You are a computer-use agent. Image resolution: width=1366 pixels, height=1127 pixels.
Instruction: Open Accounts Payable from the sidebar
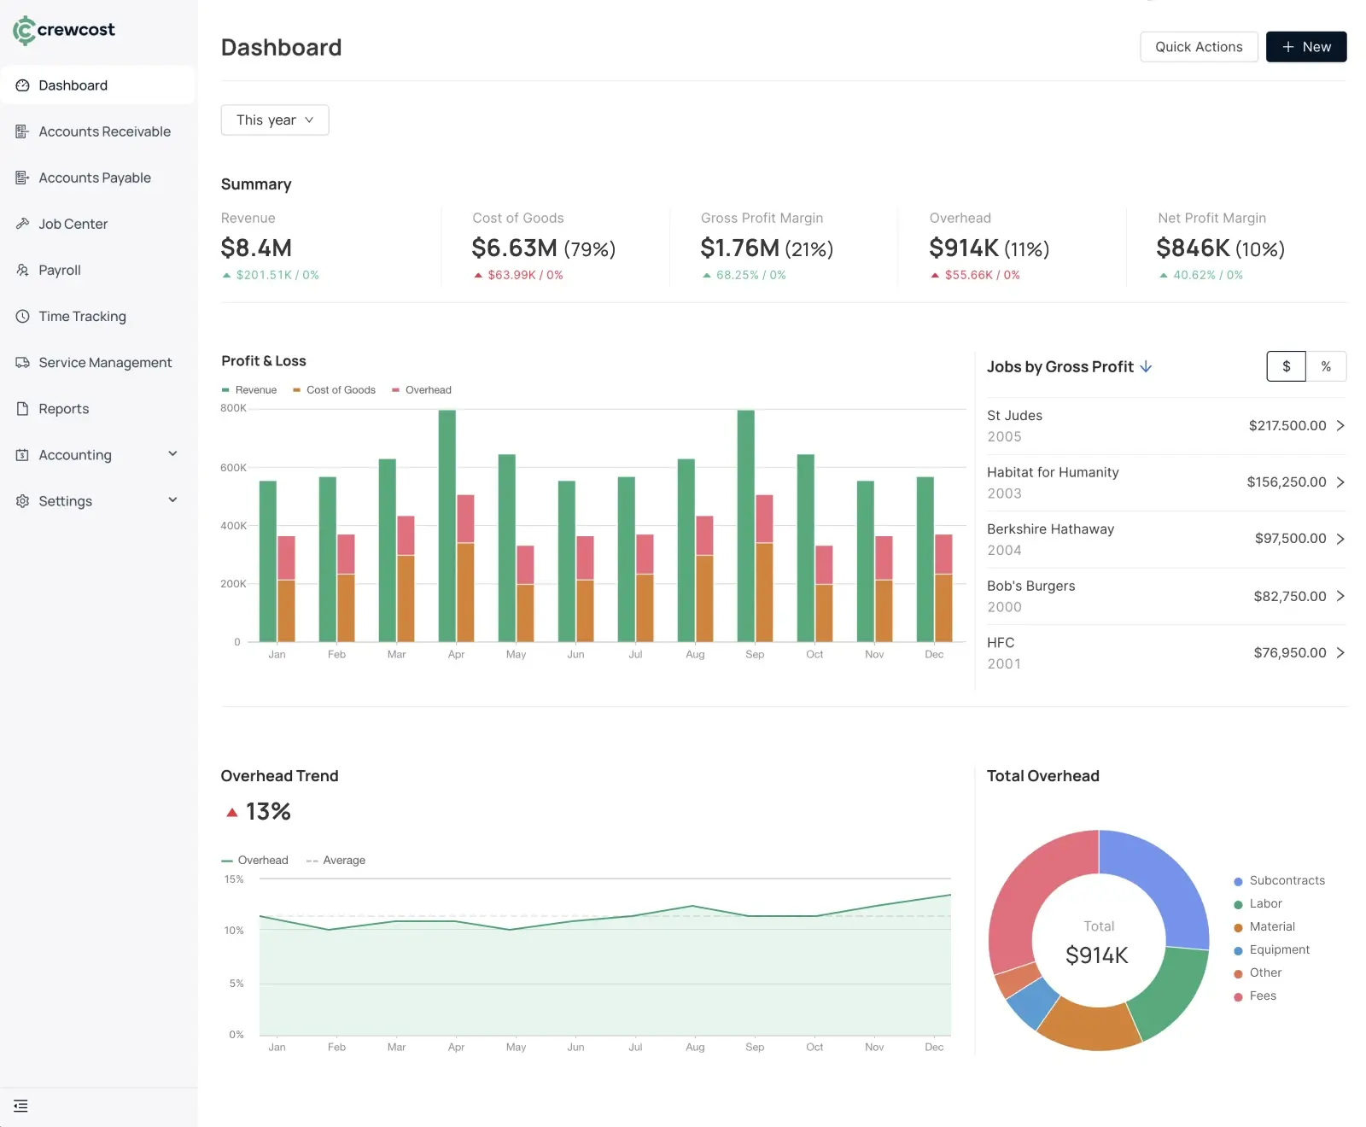[94, 177]
